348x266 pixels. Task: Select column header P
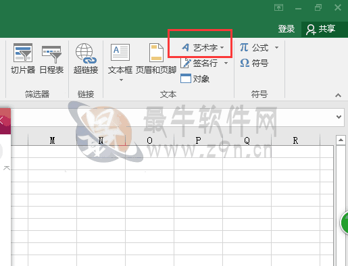pyautogui.click(x=198, y=140)
